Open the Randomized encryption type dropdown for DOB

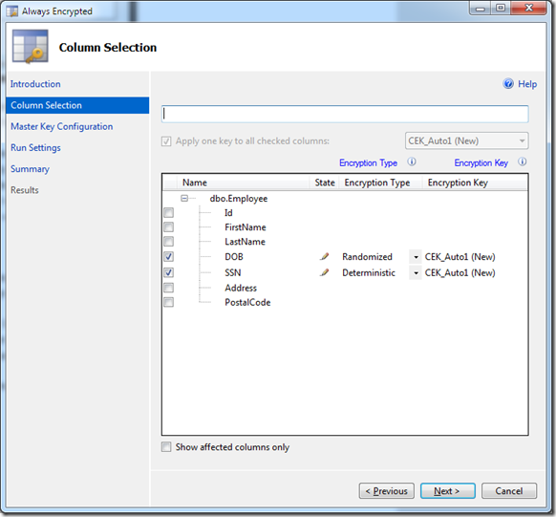pyautogui.click(x=416, y=256)
